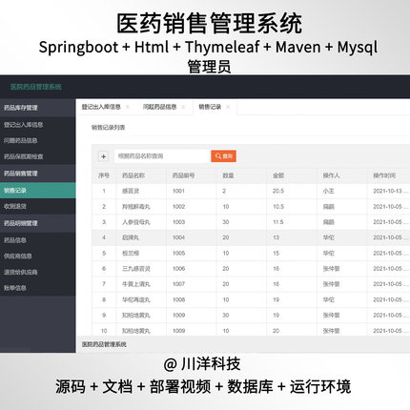The image size is (410, 410).
Task: Collapse the 药品明细管理 sidebar group
Action: click(38, 223)
